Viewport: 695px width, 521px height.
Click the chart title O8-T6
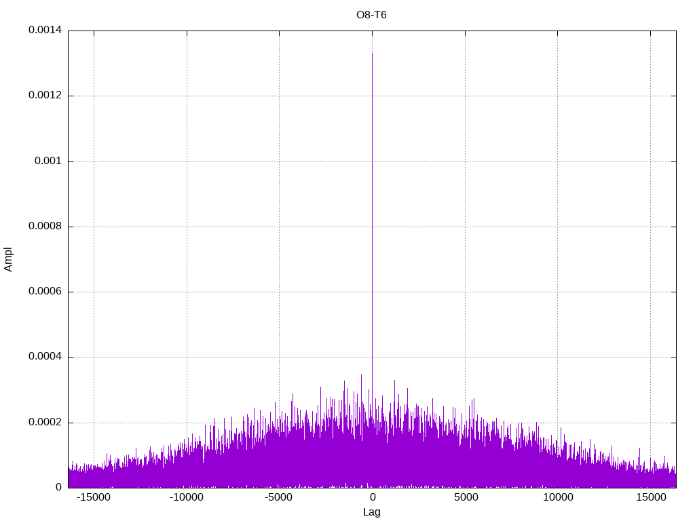[371, 15]
